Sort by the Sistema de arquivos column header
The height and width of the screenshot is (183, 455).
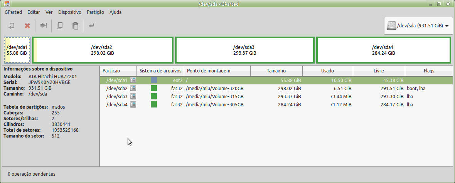(x=160, y=71)
